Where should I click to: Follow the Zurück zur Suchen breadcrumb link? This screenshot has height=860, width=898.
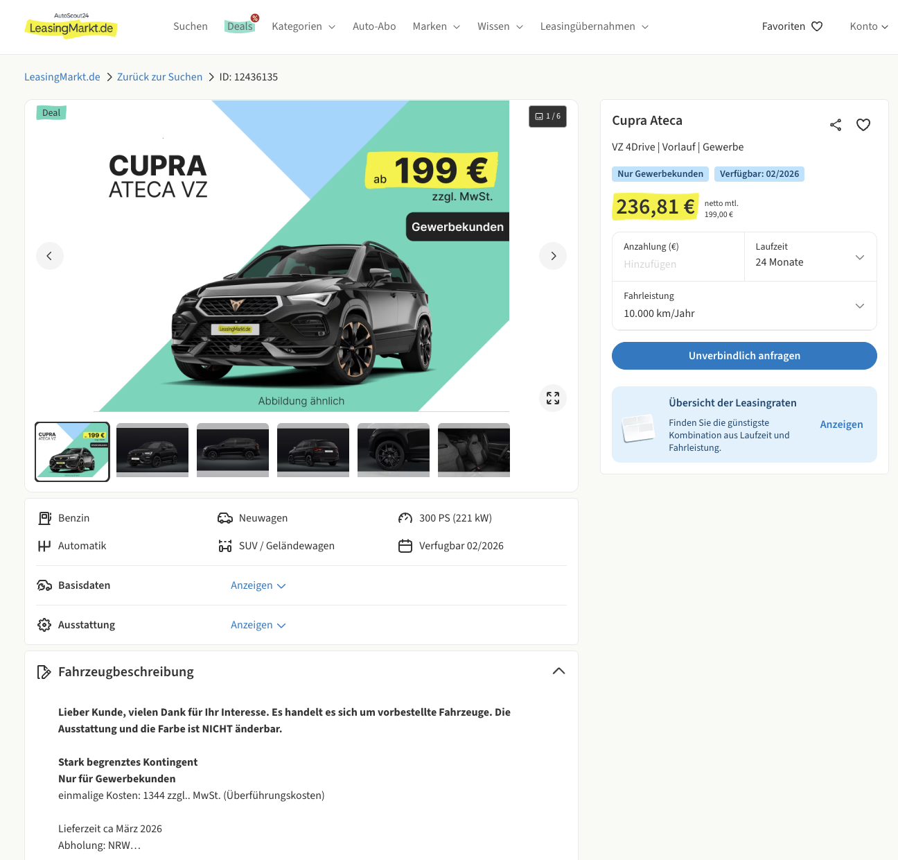coord(159,77)
